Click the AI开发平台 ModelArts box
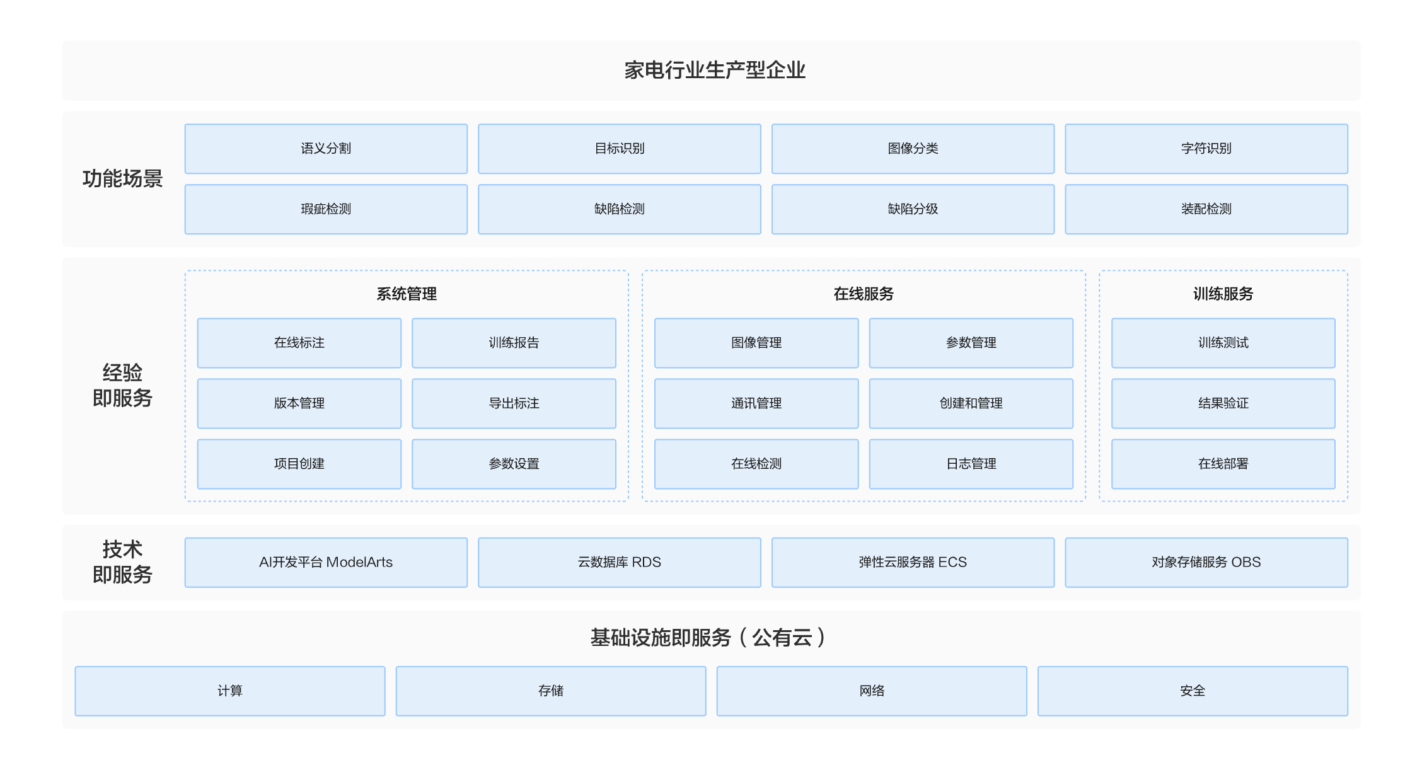The height and width of the screenshot is (777, 1422). coord(326,562)
